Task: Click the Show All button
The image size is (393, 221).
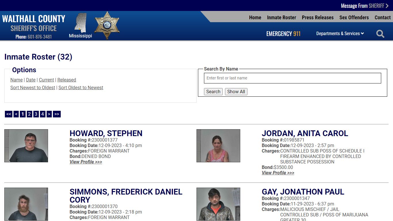Action: pos(236,92)
